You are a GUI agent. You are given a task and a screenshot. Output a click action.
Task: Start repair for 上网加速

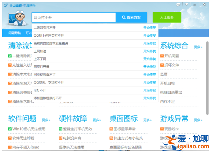(x=150, y=51)
